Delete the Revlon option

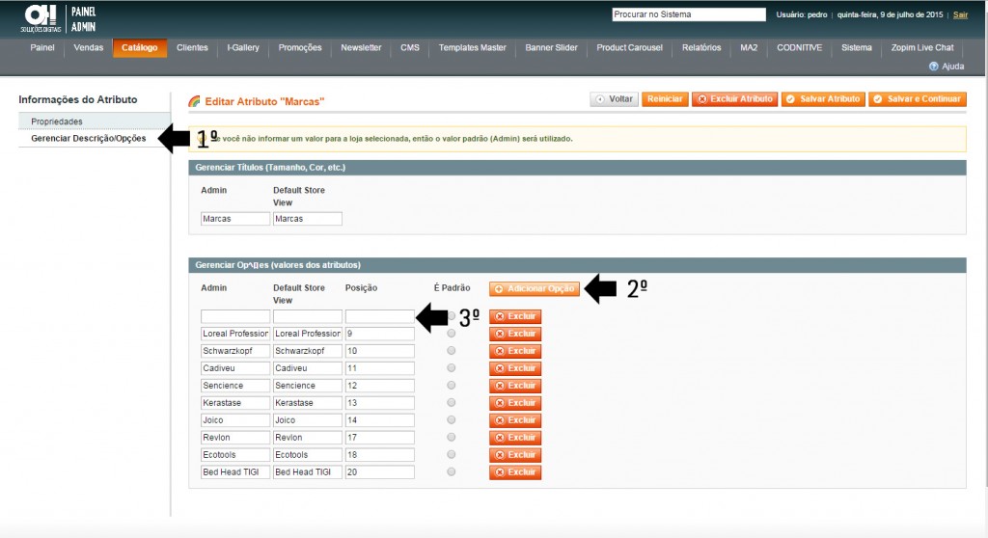coord(515,438)
